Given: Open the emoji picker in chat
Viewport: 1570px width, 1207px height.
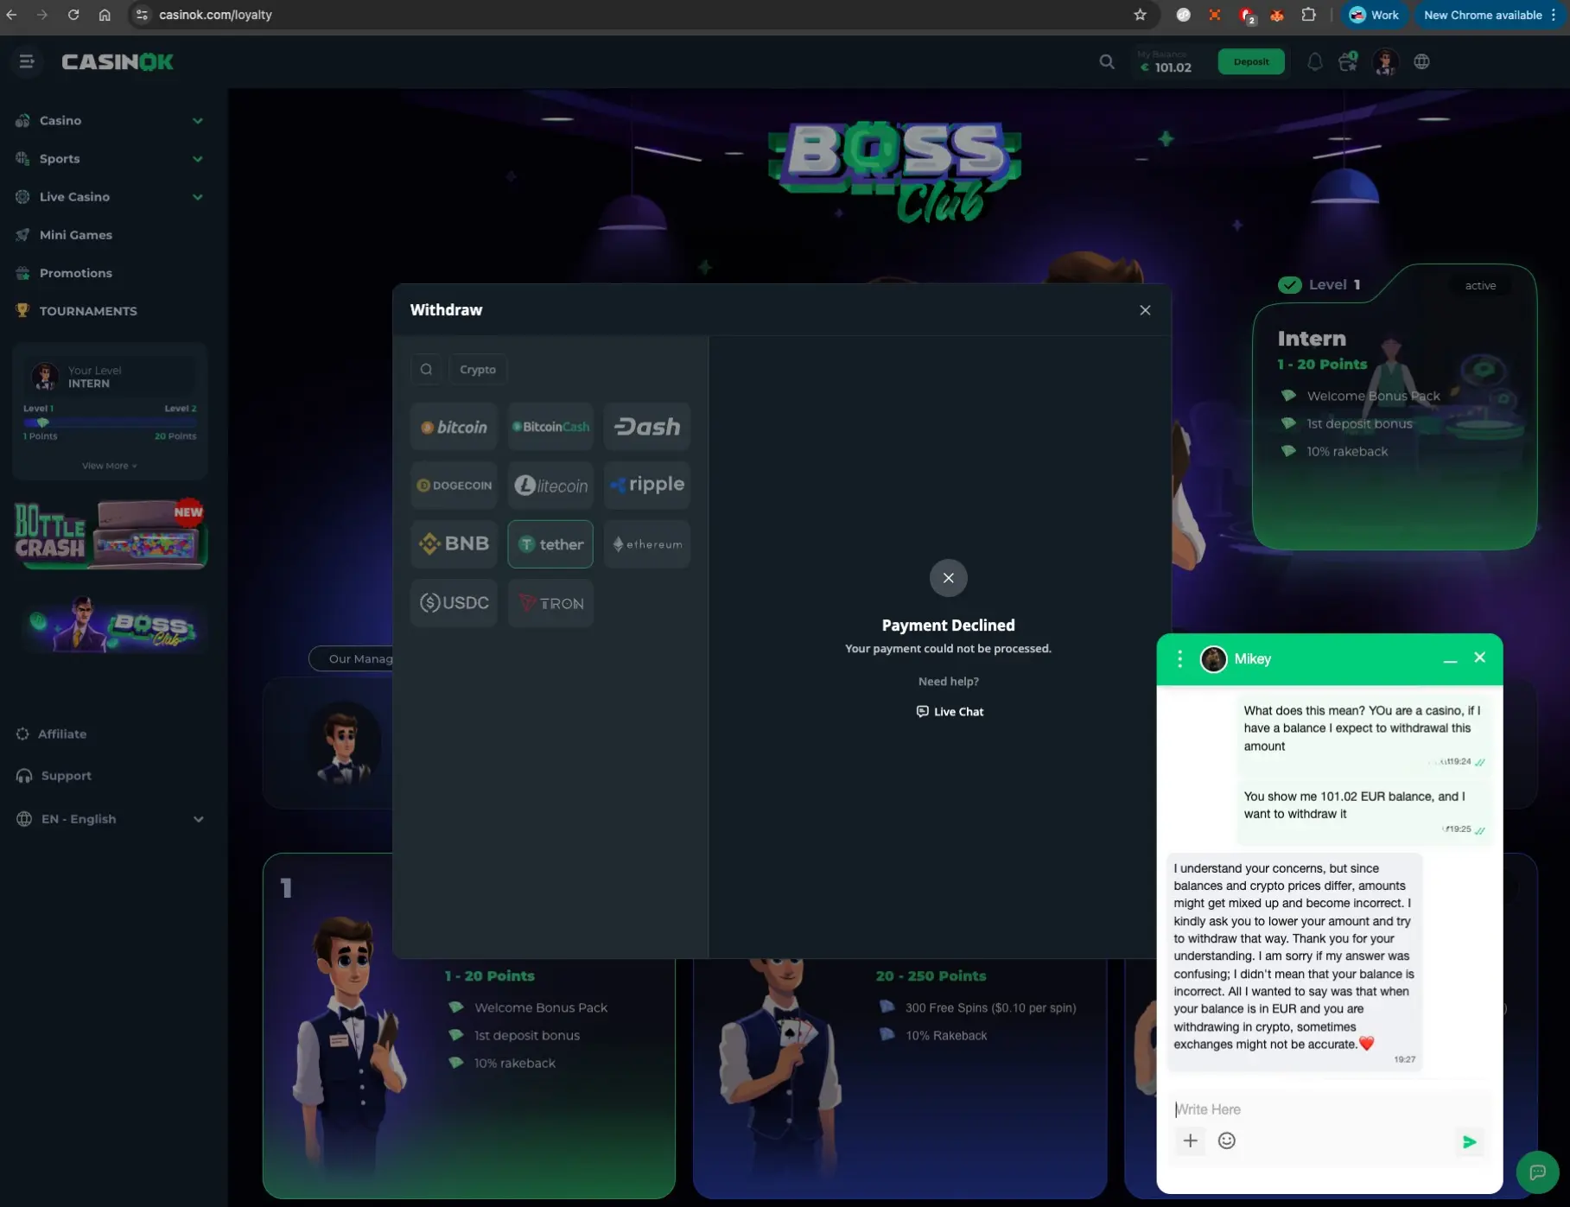Looking at the screenshot, I should (x=1226, y=1140).
